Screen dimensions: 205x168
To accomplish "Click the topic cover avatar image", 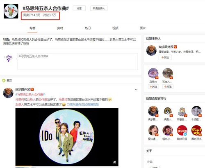I will pos(11,11).
